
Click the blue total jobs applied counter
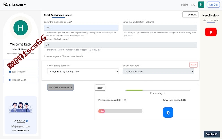point(168,113)
